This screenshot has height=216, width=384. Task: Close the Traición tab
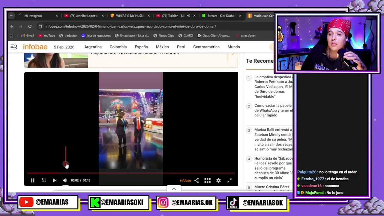(x=194, y=16)
